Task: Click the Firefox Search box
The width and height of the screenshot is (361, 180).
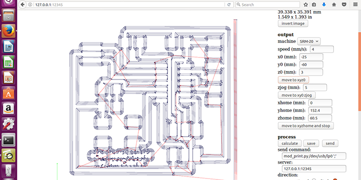Action: coord(268,4)
